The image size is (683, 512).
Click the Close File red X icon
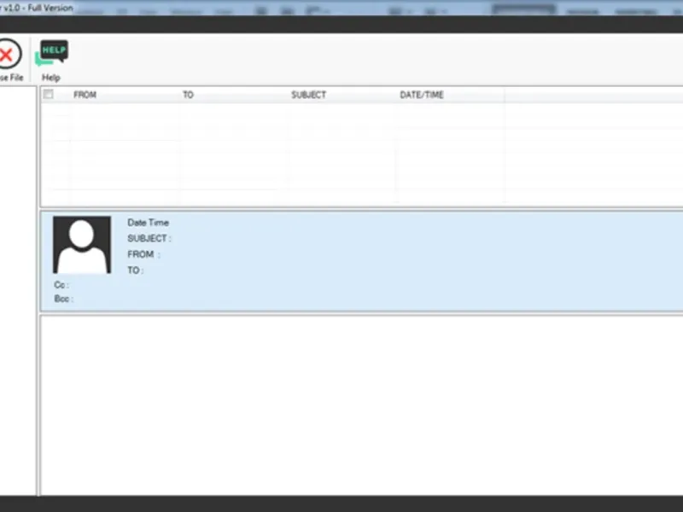[8, 54]
